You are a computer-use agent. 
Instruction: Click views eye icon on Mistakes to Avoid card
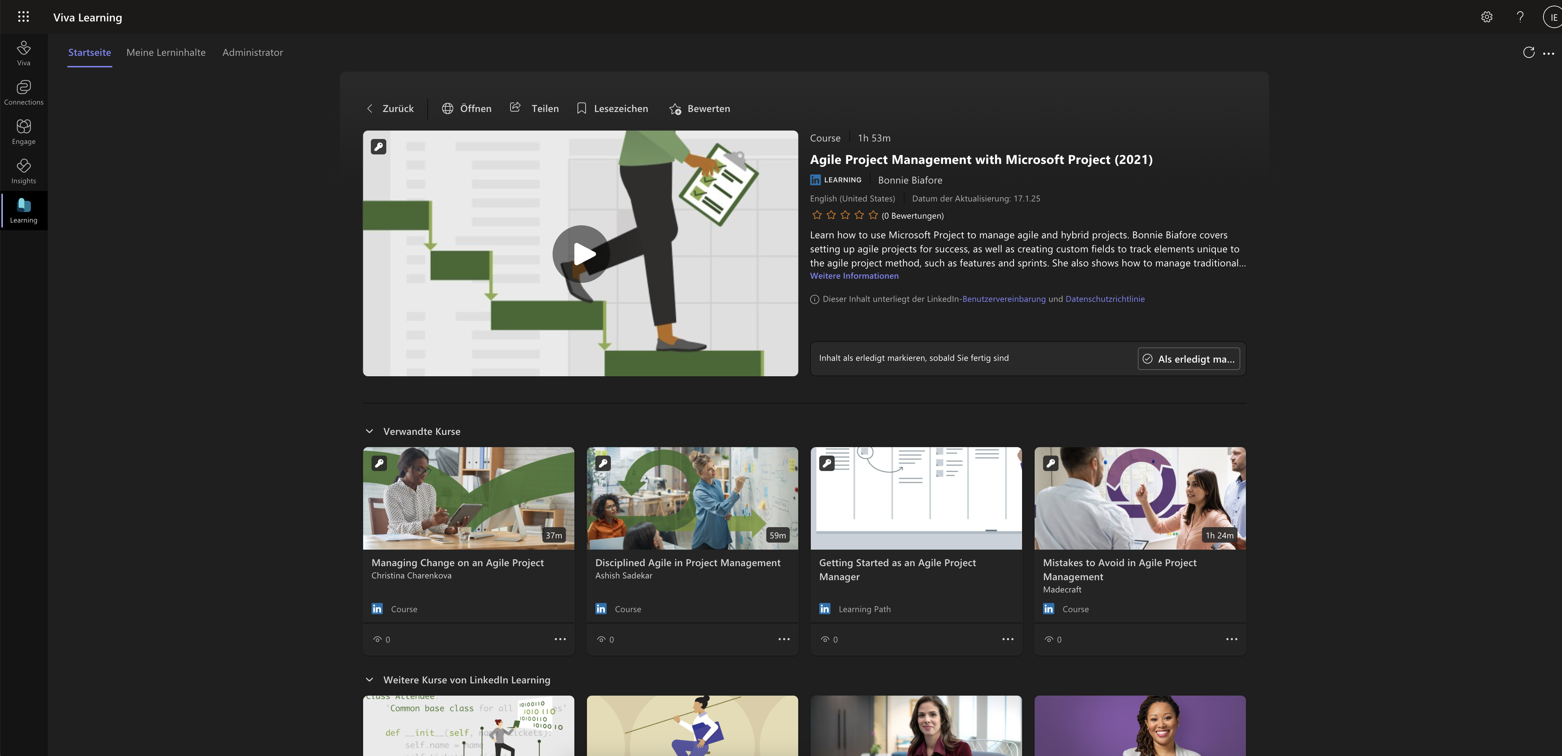tap(1048, 639)
